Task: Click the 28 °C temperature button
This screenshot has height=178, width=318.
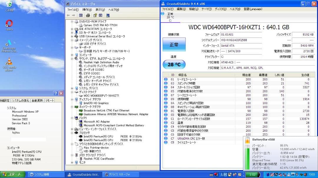Action: point(174,65)
